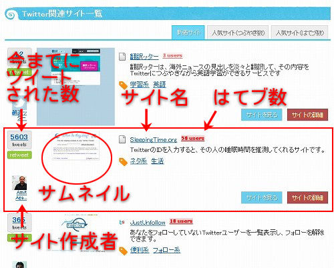Image resolution: width=334 pixels, height=268 pixels.
Task: Open the SleepingTime.org title link
Action: 154,139
